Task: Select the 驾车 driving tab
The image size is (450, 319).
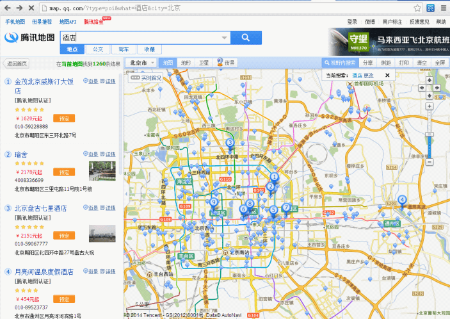Action: tap(124, 49)
